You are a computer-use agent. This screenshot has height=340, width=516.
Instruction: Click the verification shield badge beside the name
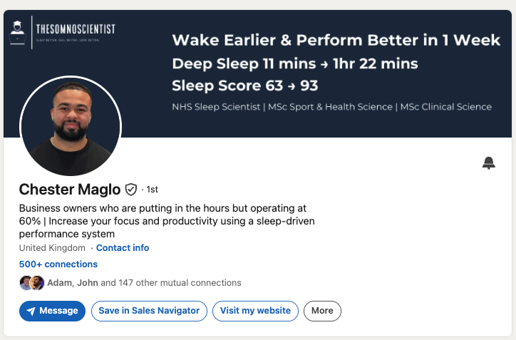[130, 190]
